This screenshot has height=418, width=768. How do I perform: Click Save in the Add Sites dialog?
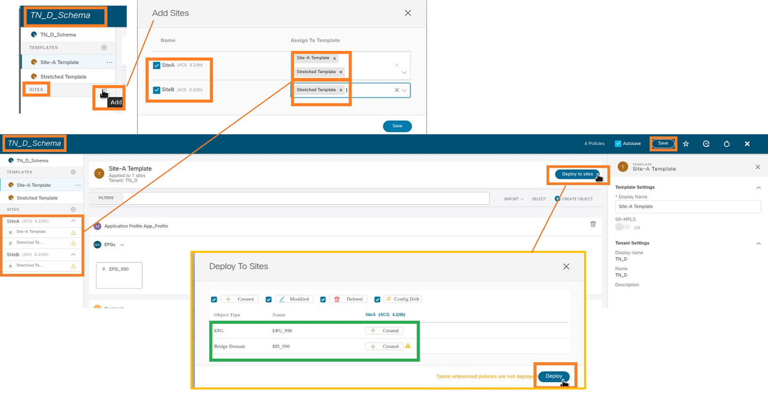tap(397, 126)
